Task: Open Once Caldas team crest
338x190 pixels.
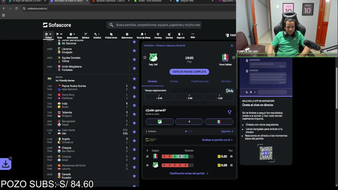Action: click(225, 57)
